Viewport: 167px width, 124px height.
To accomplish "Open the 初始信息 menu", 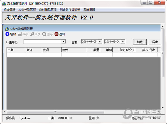I will point(9,9).
